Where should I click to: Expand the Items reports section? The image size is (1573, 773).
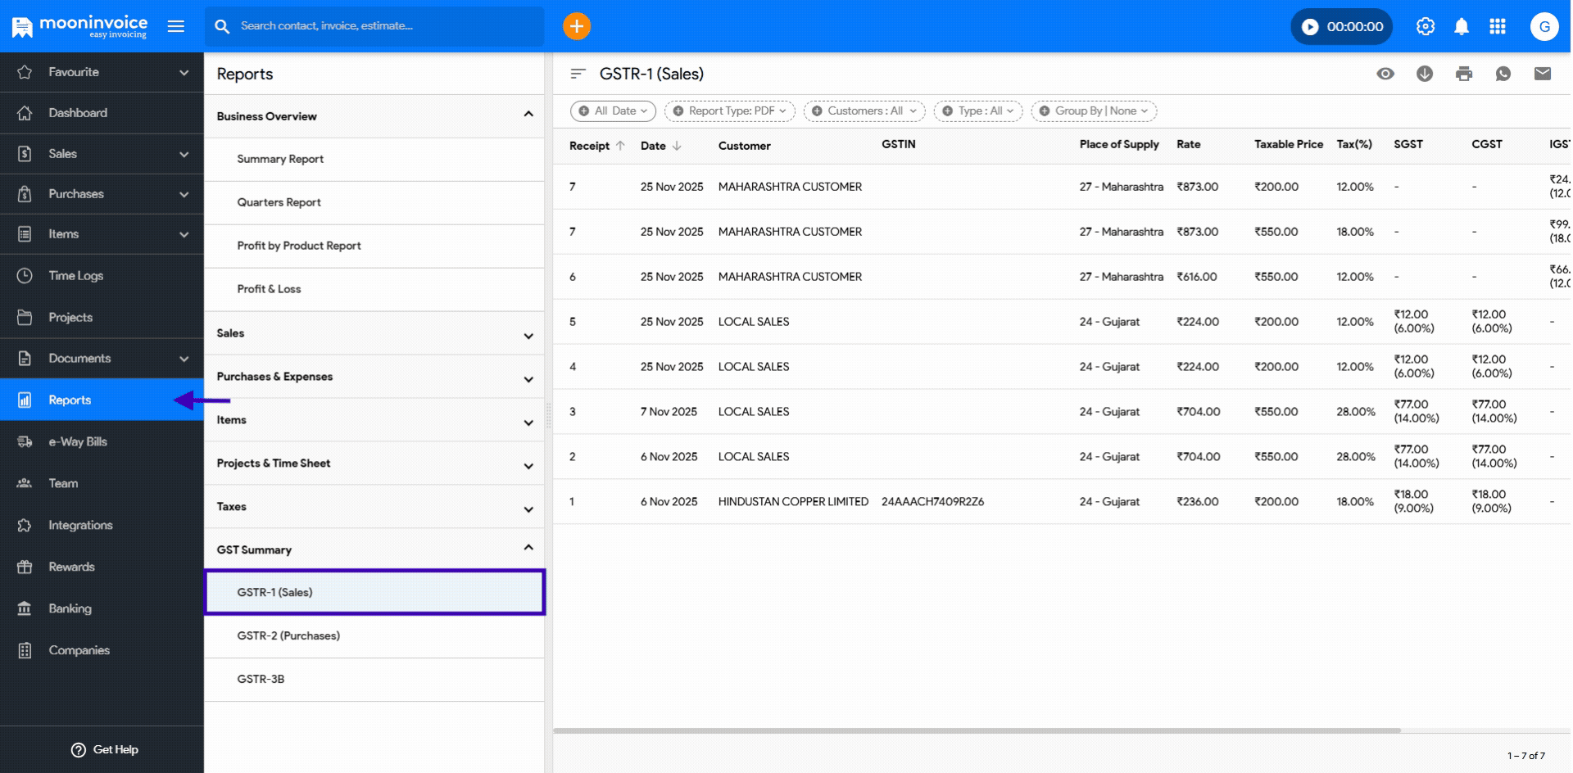(374, 420)
